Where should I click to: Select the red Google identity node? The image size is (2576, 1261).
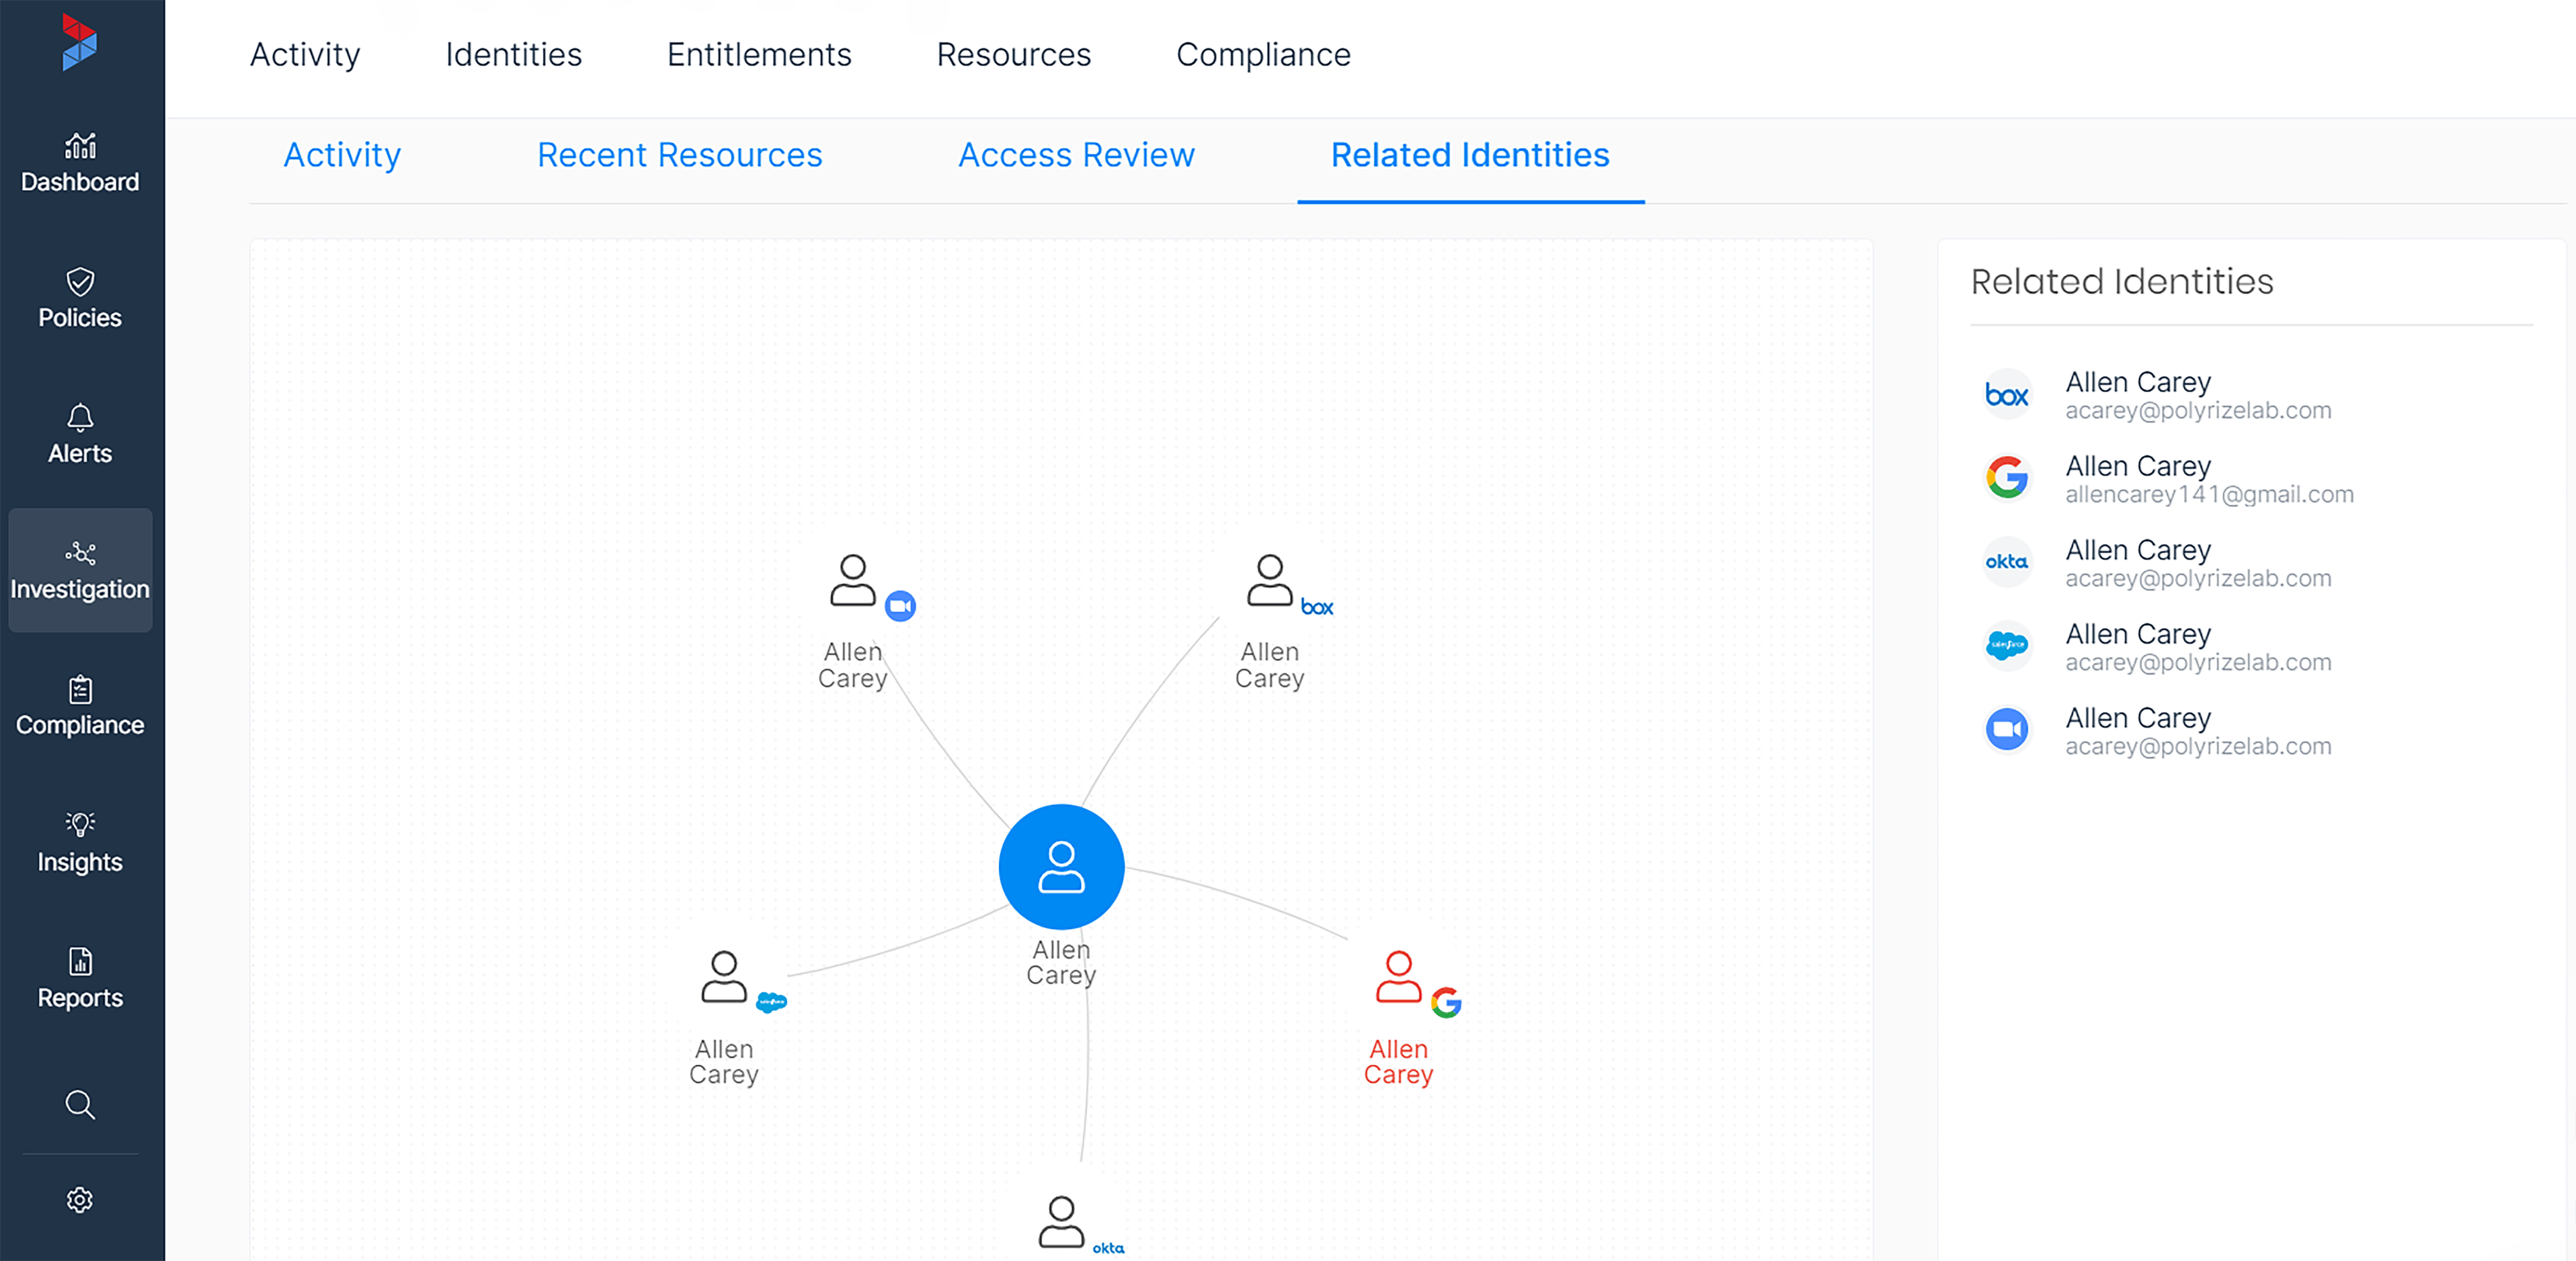click(x=1400, y=980)
